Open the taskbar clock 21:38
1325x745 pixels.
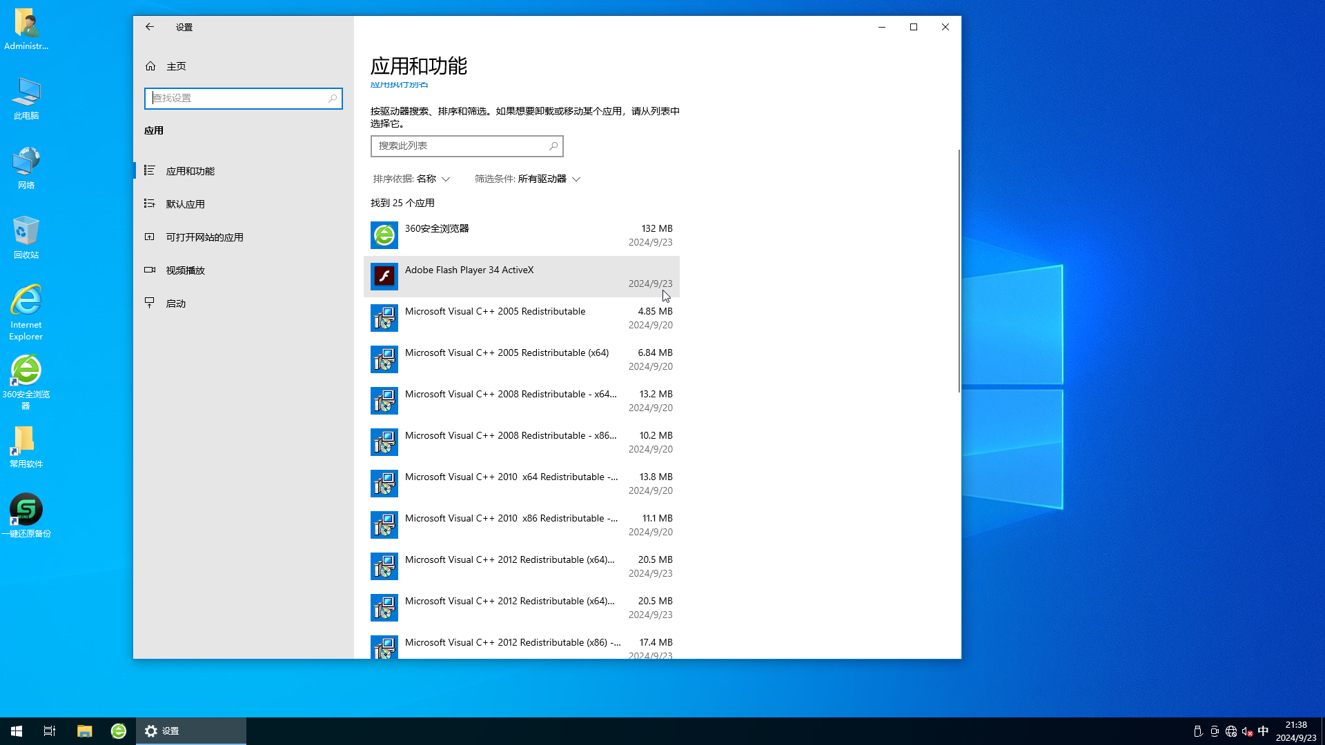pyautogui.click(x=1296, y=731)
